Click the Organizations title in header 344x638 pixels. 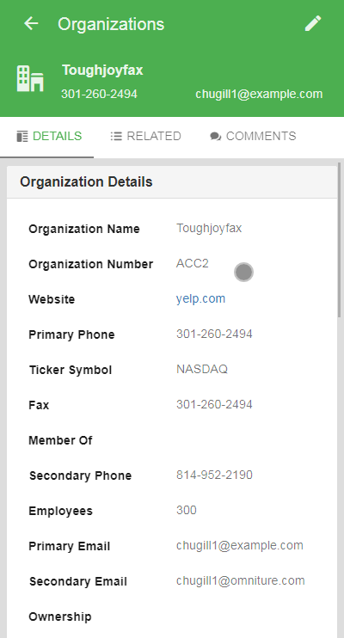pos(111,24)
